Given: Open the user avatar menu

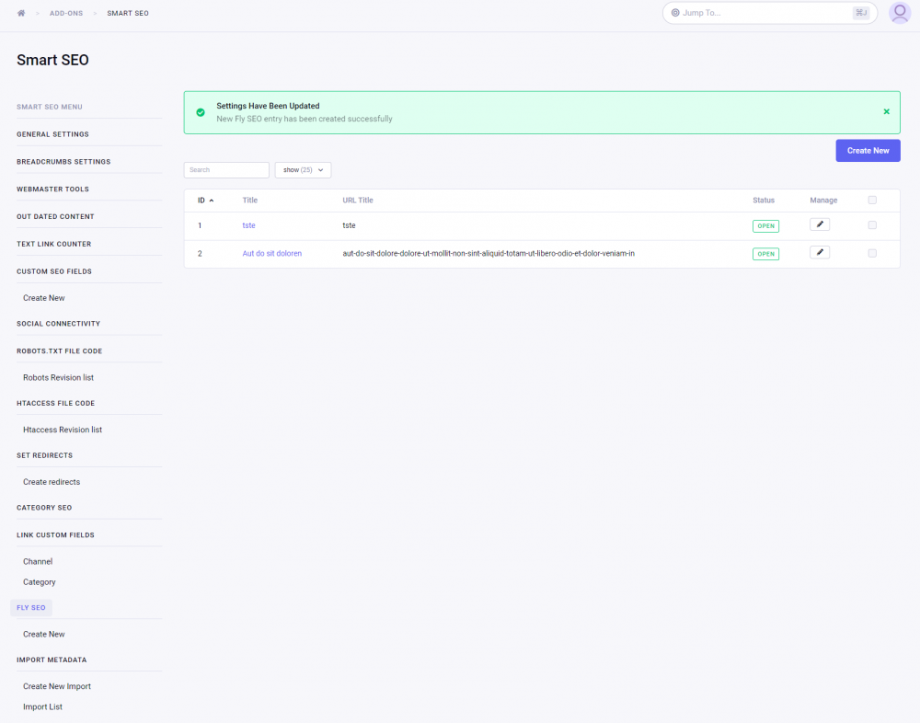Looking at the screenshot, I should point(899,13).
